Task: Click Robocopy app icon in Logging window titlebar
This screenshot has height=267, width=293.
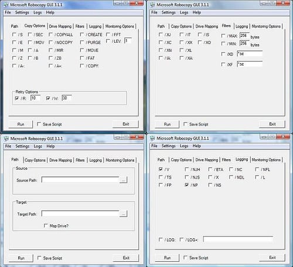Action: pyautogui.click(x=152, y=138)
